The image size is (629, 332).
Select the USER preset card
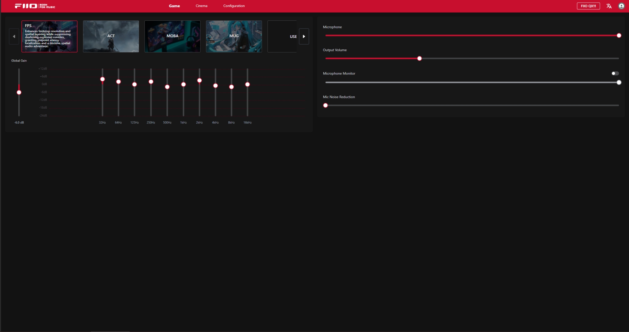282,36
